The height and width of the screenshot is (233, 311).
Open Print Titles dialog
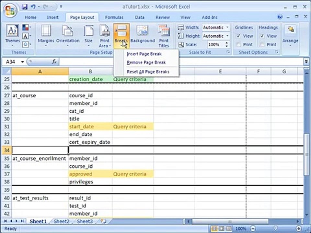164,36
